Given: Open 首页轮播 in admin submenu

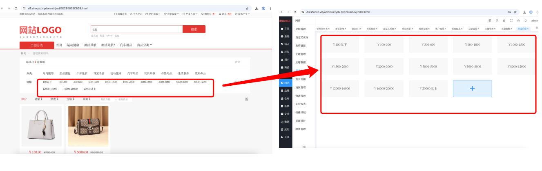Looking at the screenshot, I should (x=301, y=79).
